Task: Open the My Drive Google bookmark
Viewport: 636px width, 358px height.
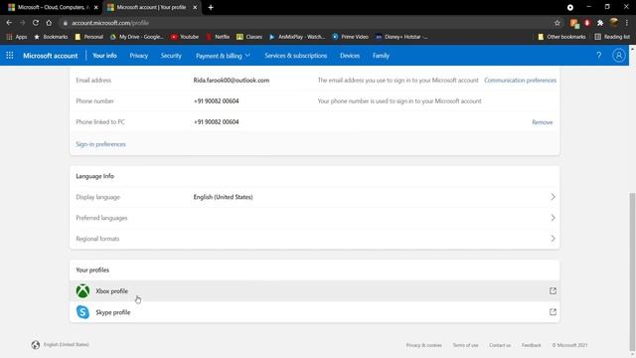Action: coord(137,37)
